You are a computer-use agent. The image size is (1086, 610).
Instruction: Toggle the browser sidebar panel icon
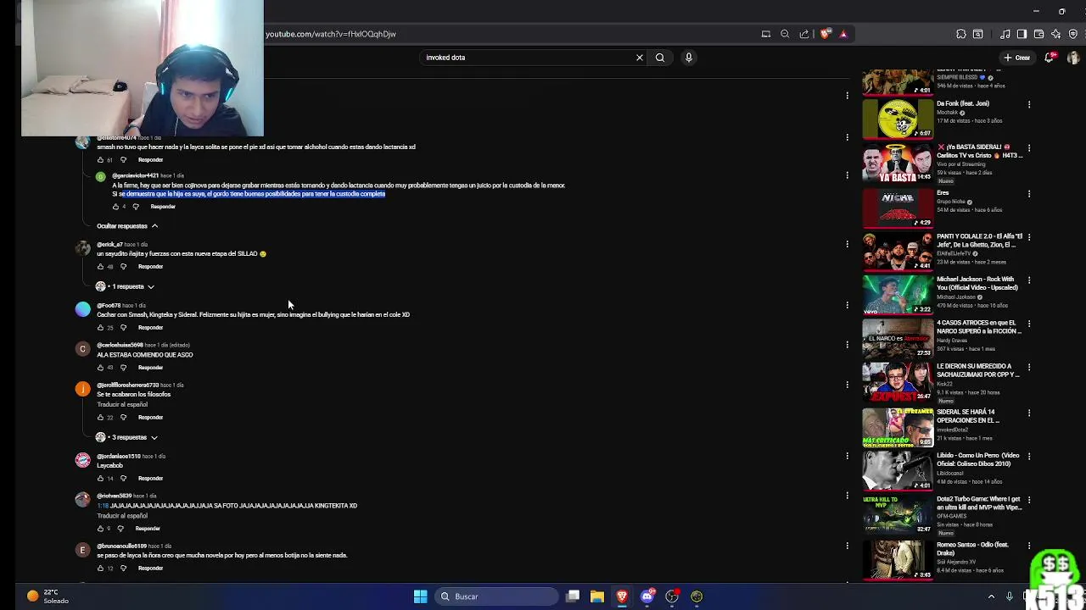pos(1022,34)
